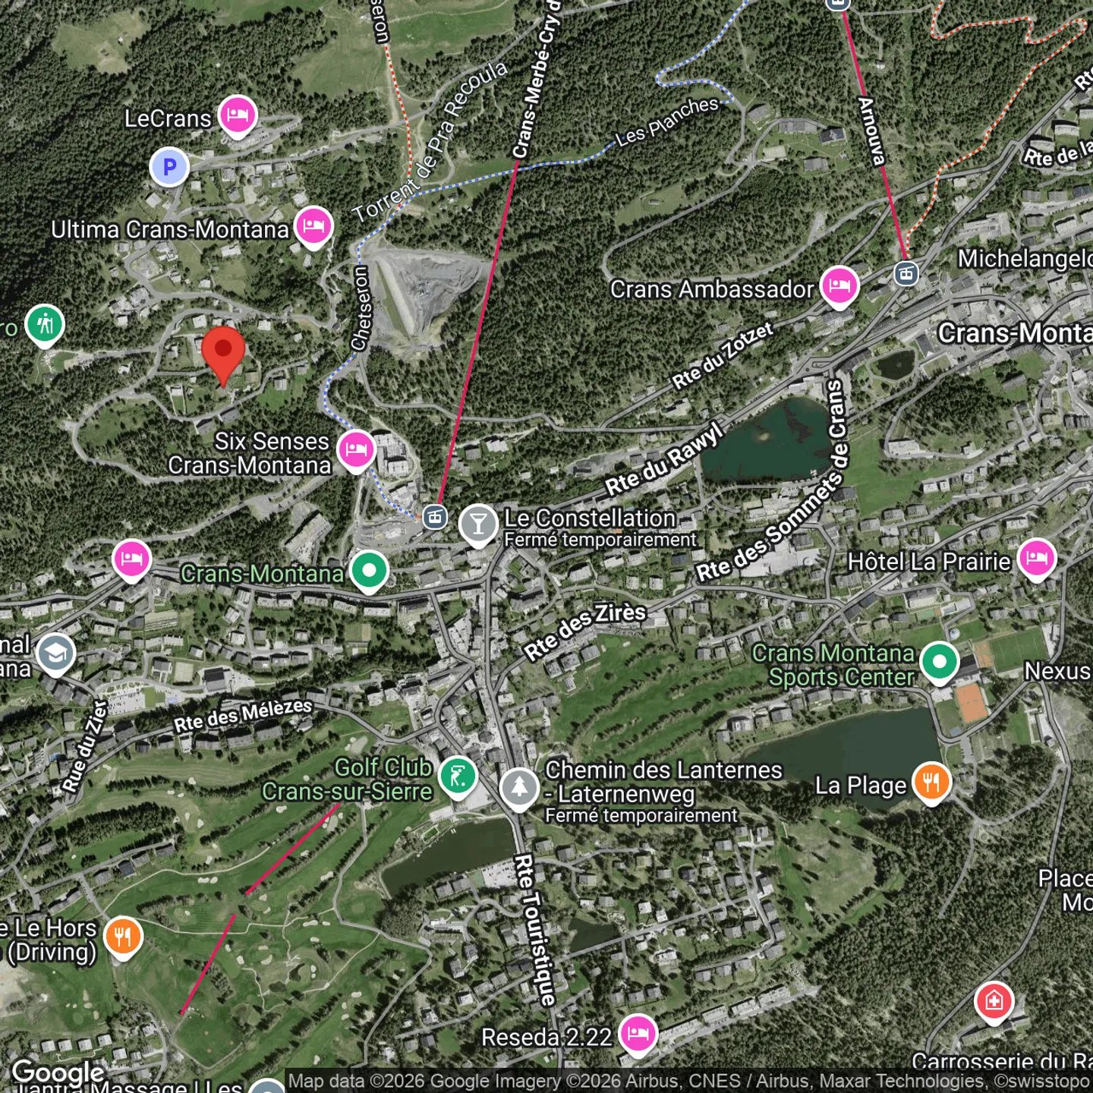Click the "Rte du Rawyl" road label
The height and width of the screenshot is (1093, 1093).
tap(665, 458)
